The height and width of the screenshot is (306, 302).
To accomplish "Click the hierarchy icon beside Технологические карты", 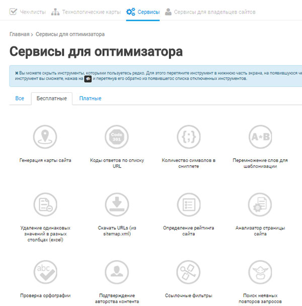I will [x=55, y=12].
